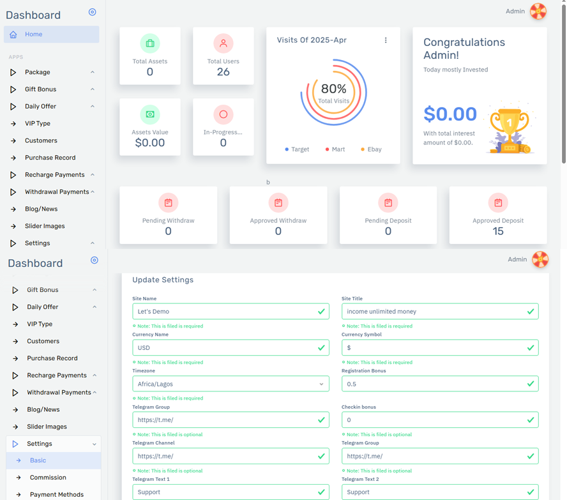567x500 pixels.
Task: Open the three-dot menu on Visits card
Action: pyautogui.click(x=386, y=40)
